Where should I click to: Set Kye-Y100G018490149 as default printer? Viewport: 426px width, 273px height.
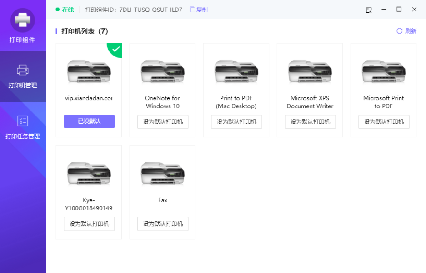(89, 224)
